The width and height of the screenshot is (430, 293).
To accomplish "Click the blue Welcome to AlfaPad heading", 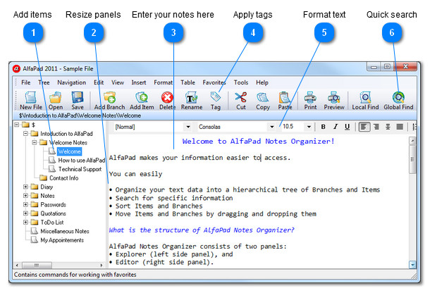I will tap(258, 141).
